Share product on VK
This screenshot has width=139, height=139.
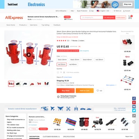tap(134, 106)
